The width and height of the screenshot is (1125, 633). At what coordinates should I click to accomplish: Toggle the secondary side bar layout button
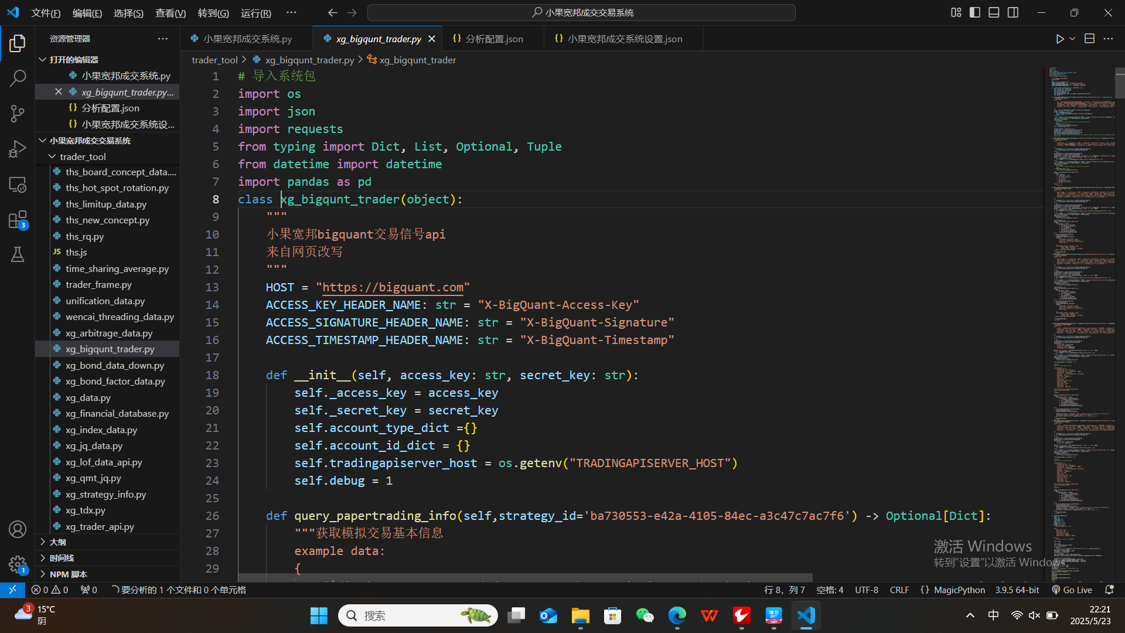click(1013, 12)
